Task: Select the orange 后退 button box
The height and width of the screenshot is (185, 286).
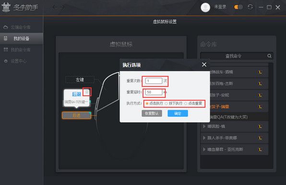Action: (76, 115)
